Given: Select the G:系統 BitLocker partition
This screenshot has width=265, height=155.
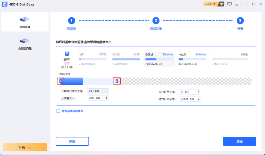Looking at the screenshot, I should coord(159,59).
